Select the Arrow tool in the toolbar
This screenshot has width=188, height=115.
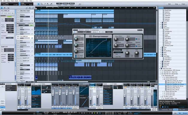click(x=39, y=4)
